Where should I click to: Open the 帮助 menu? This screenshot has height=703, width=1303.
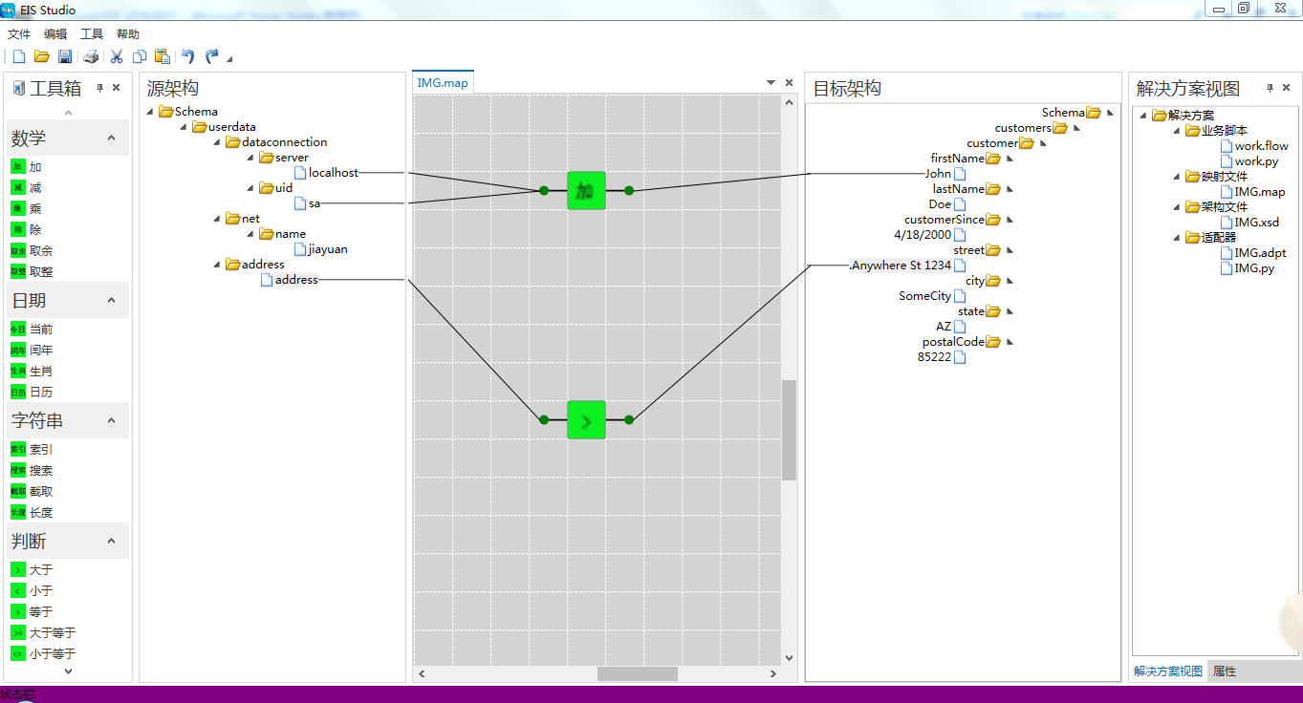[128, 33]
